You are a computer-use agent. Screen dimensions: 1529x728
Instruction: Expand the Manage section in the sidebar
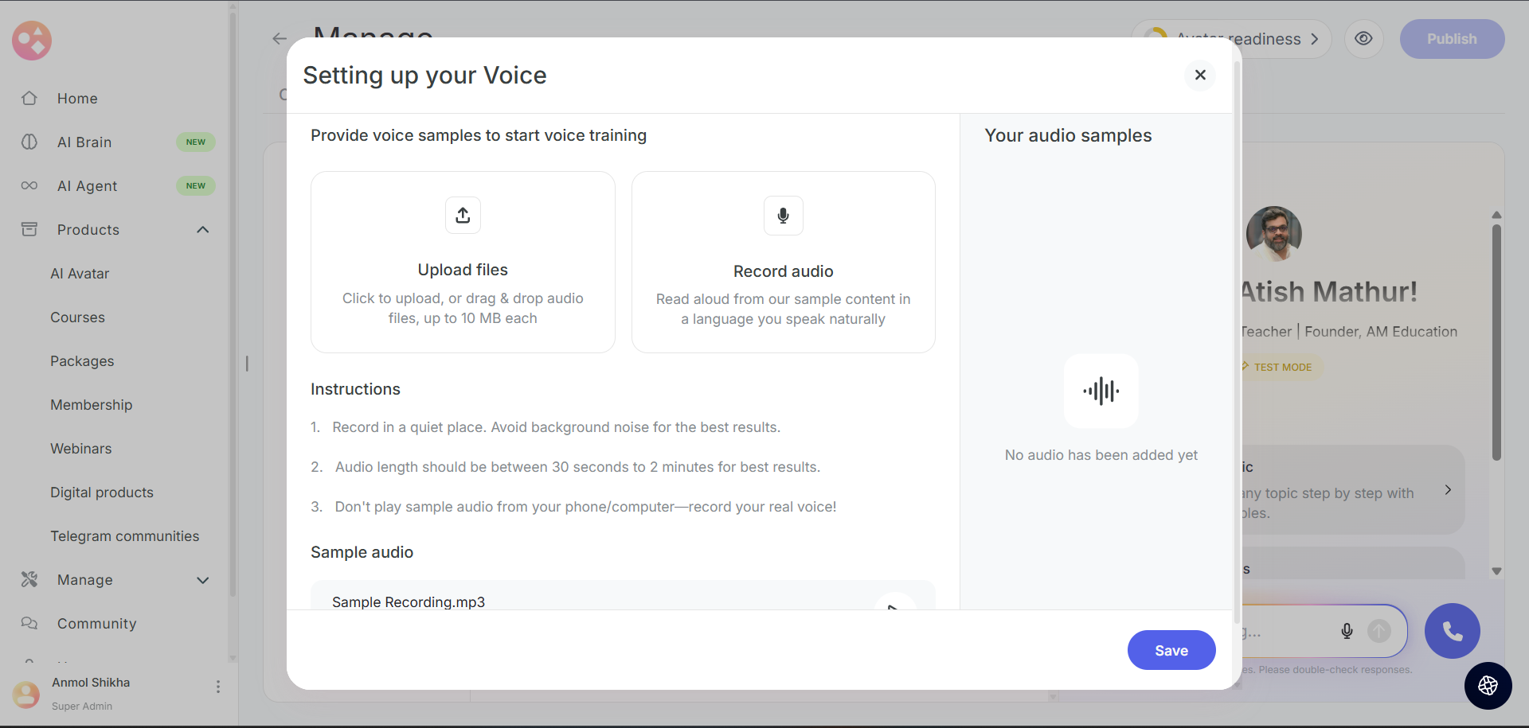pyautogui.click(x=203, y=580)
